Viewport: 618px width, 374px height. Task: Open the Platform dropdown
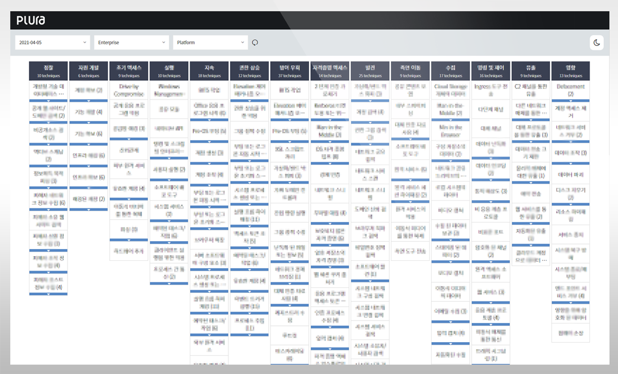[x=210, y=42]
